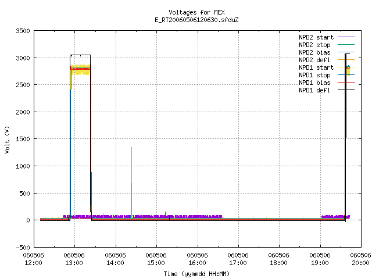
Task: Click the -500 y-axis tick label
Action: click(x=23, y=248)
